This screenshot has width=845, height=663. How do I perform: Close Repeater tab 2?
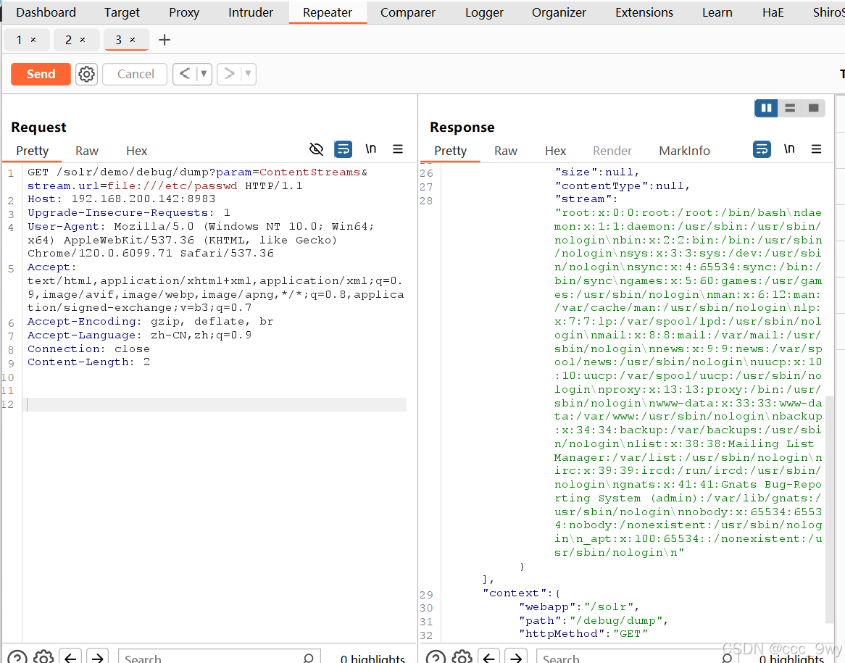tap(83, 40)
